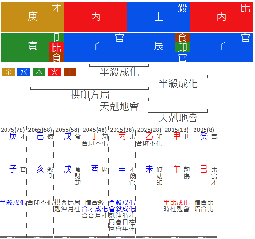Click 合印不化 note in the 2065 column

40,202
